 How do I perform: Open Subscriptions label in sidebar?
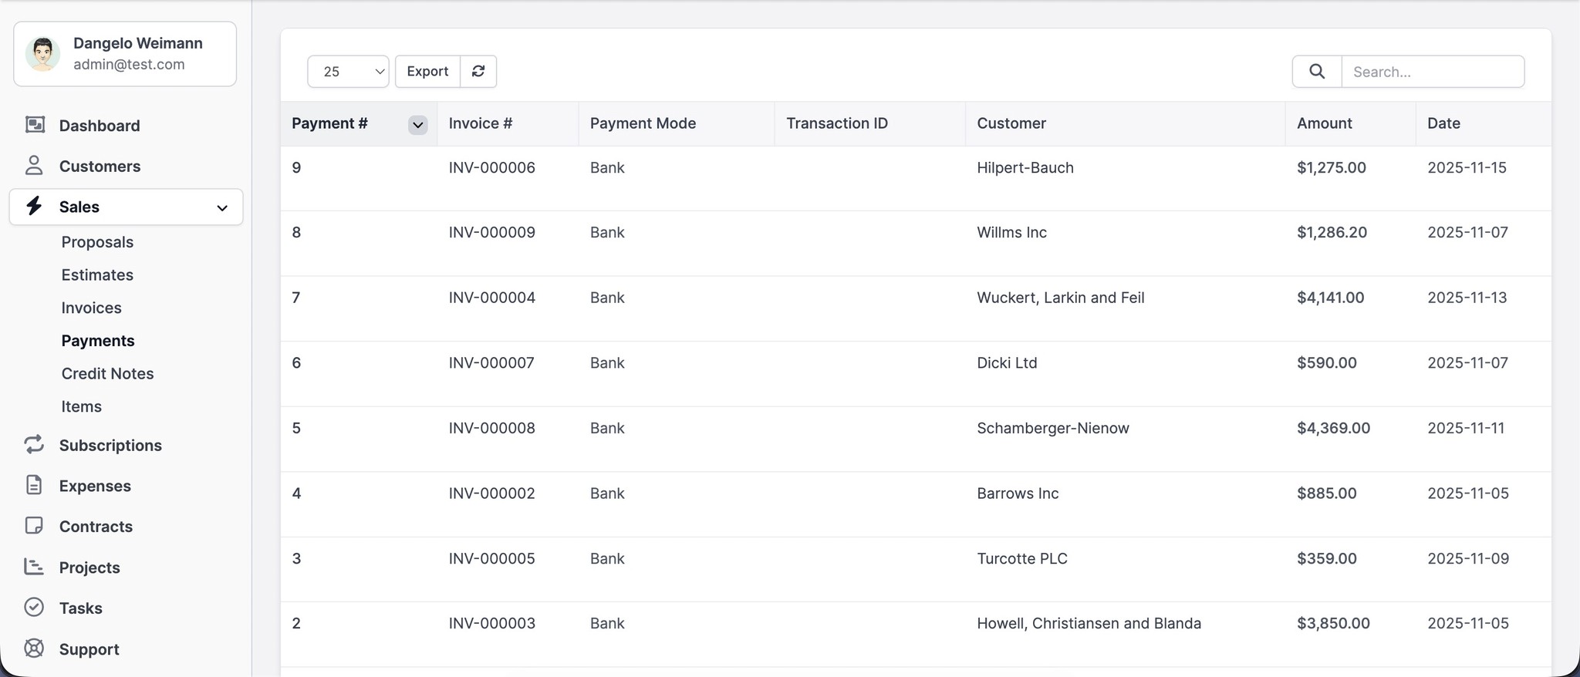(110, 445)
